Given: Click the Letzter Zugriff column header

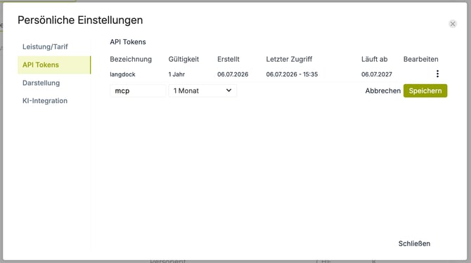Looking at the screenshot, I should point(289,60).
